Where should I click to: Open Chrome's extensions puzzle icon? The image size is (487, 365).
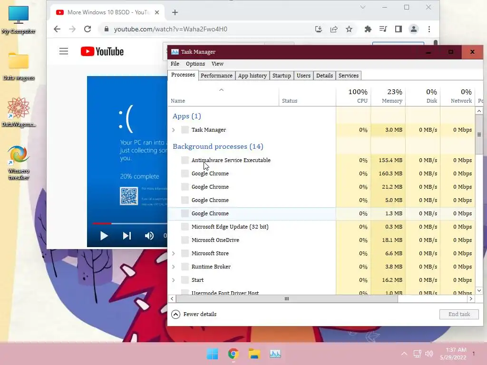(x=368, y=29)
